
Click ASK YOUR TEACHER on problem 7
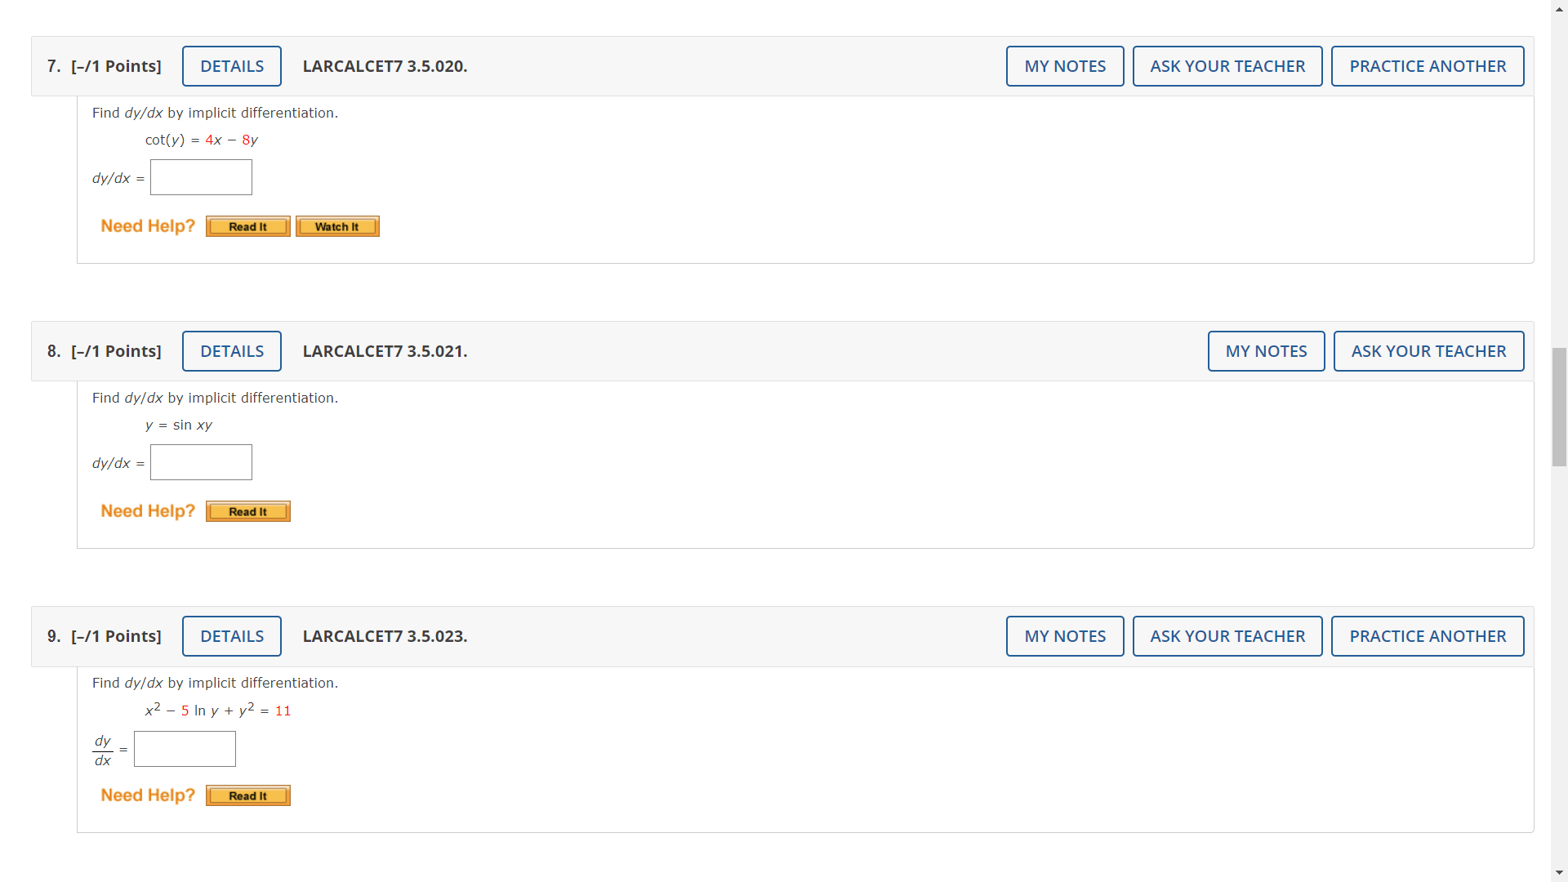(x=1227, y=66)
